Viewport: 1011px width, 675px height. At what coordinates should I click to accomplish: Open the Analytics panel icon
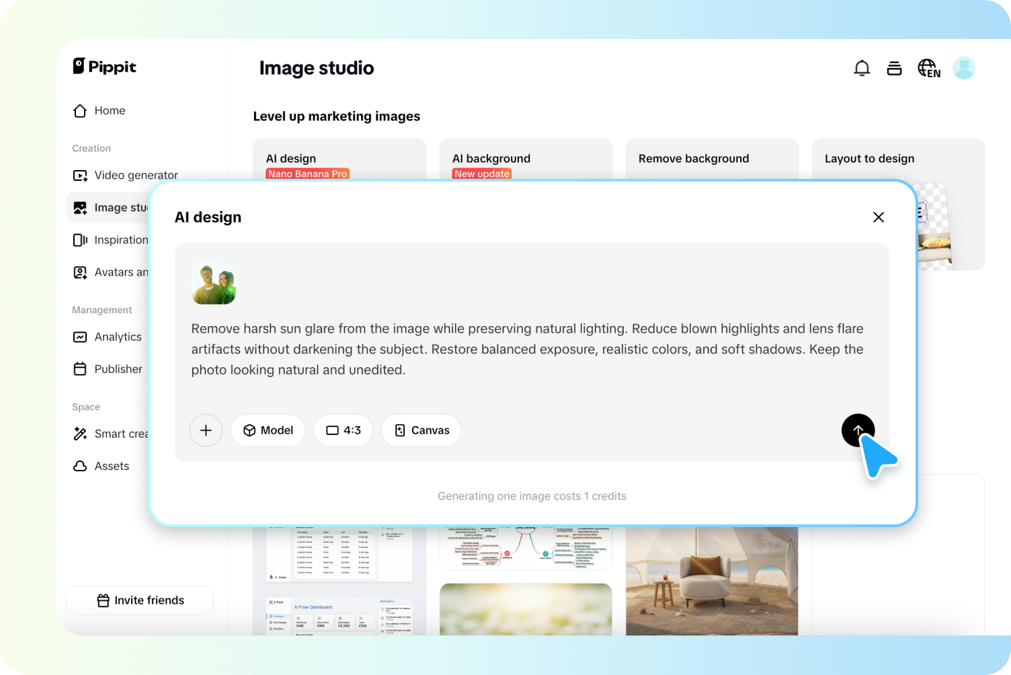[x=80, y=337]
